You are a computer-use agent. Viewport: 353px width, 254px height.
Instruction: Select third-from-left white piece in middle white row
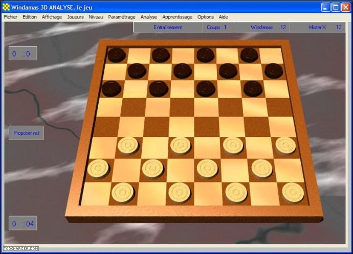[x=207, y=169]
